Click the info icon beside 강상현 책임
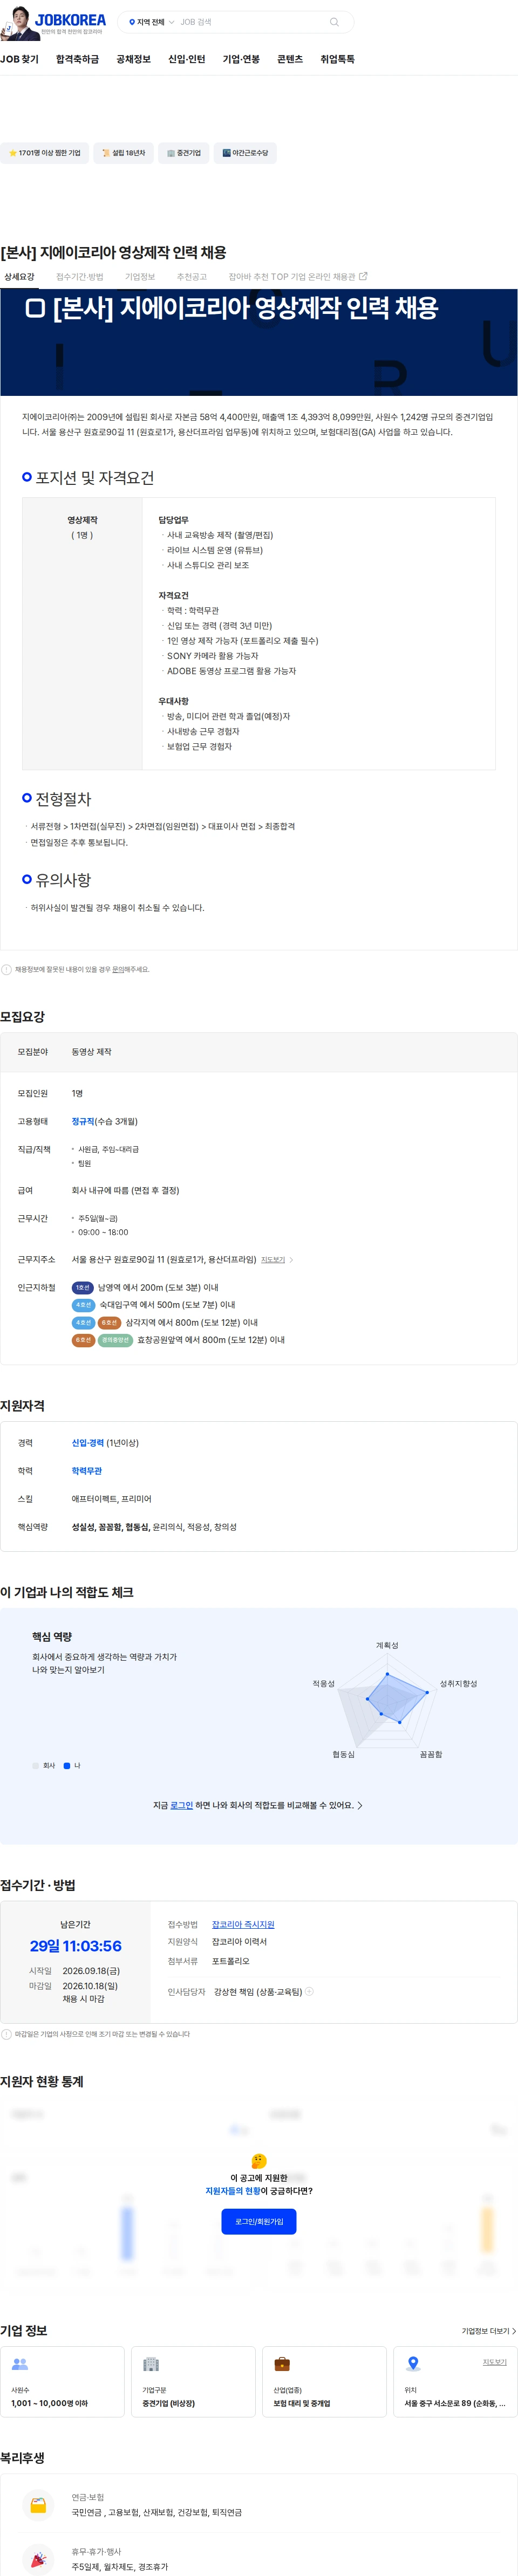The height and width of the screenshot is (2576, 518). point(309,1990)
